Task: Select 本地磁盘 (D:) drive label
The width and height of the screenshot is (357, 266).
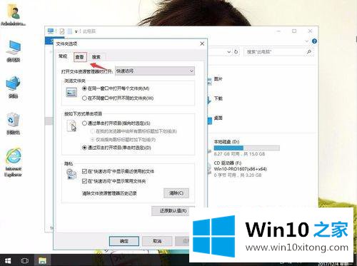Action: coord(226,142)
